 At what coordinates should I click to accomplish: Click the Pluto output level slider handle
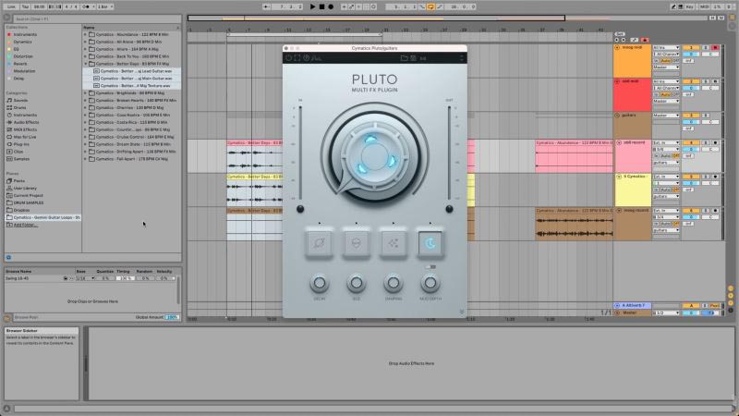(x=449, y=209)
